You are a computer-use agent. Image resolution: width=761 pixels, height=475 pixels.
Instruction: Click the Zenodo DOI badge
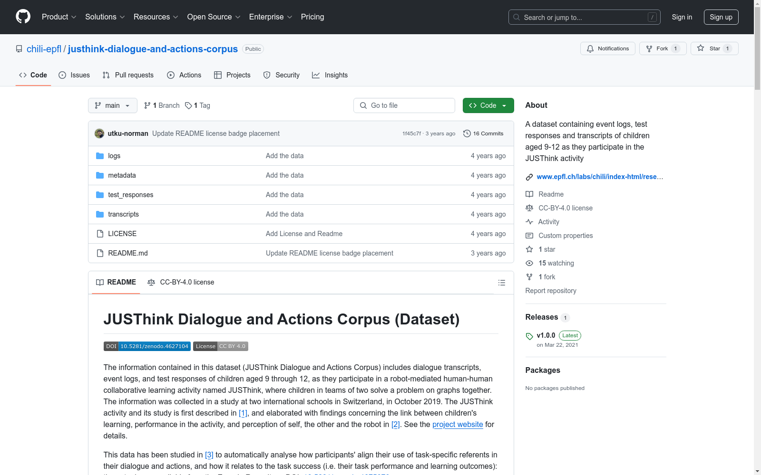[x=147, y=346]
